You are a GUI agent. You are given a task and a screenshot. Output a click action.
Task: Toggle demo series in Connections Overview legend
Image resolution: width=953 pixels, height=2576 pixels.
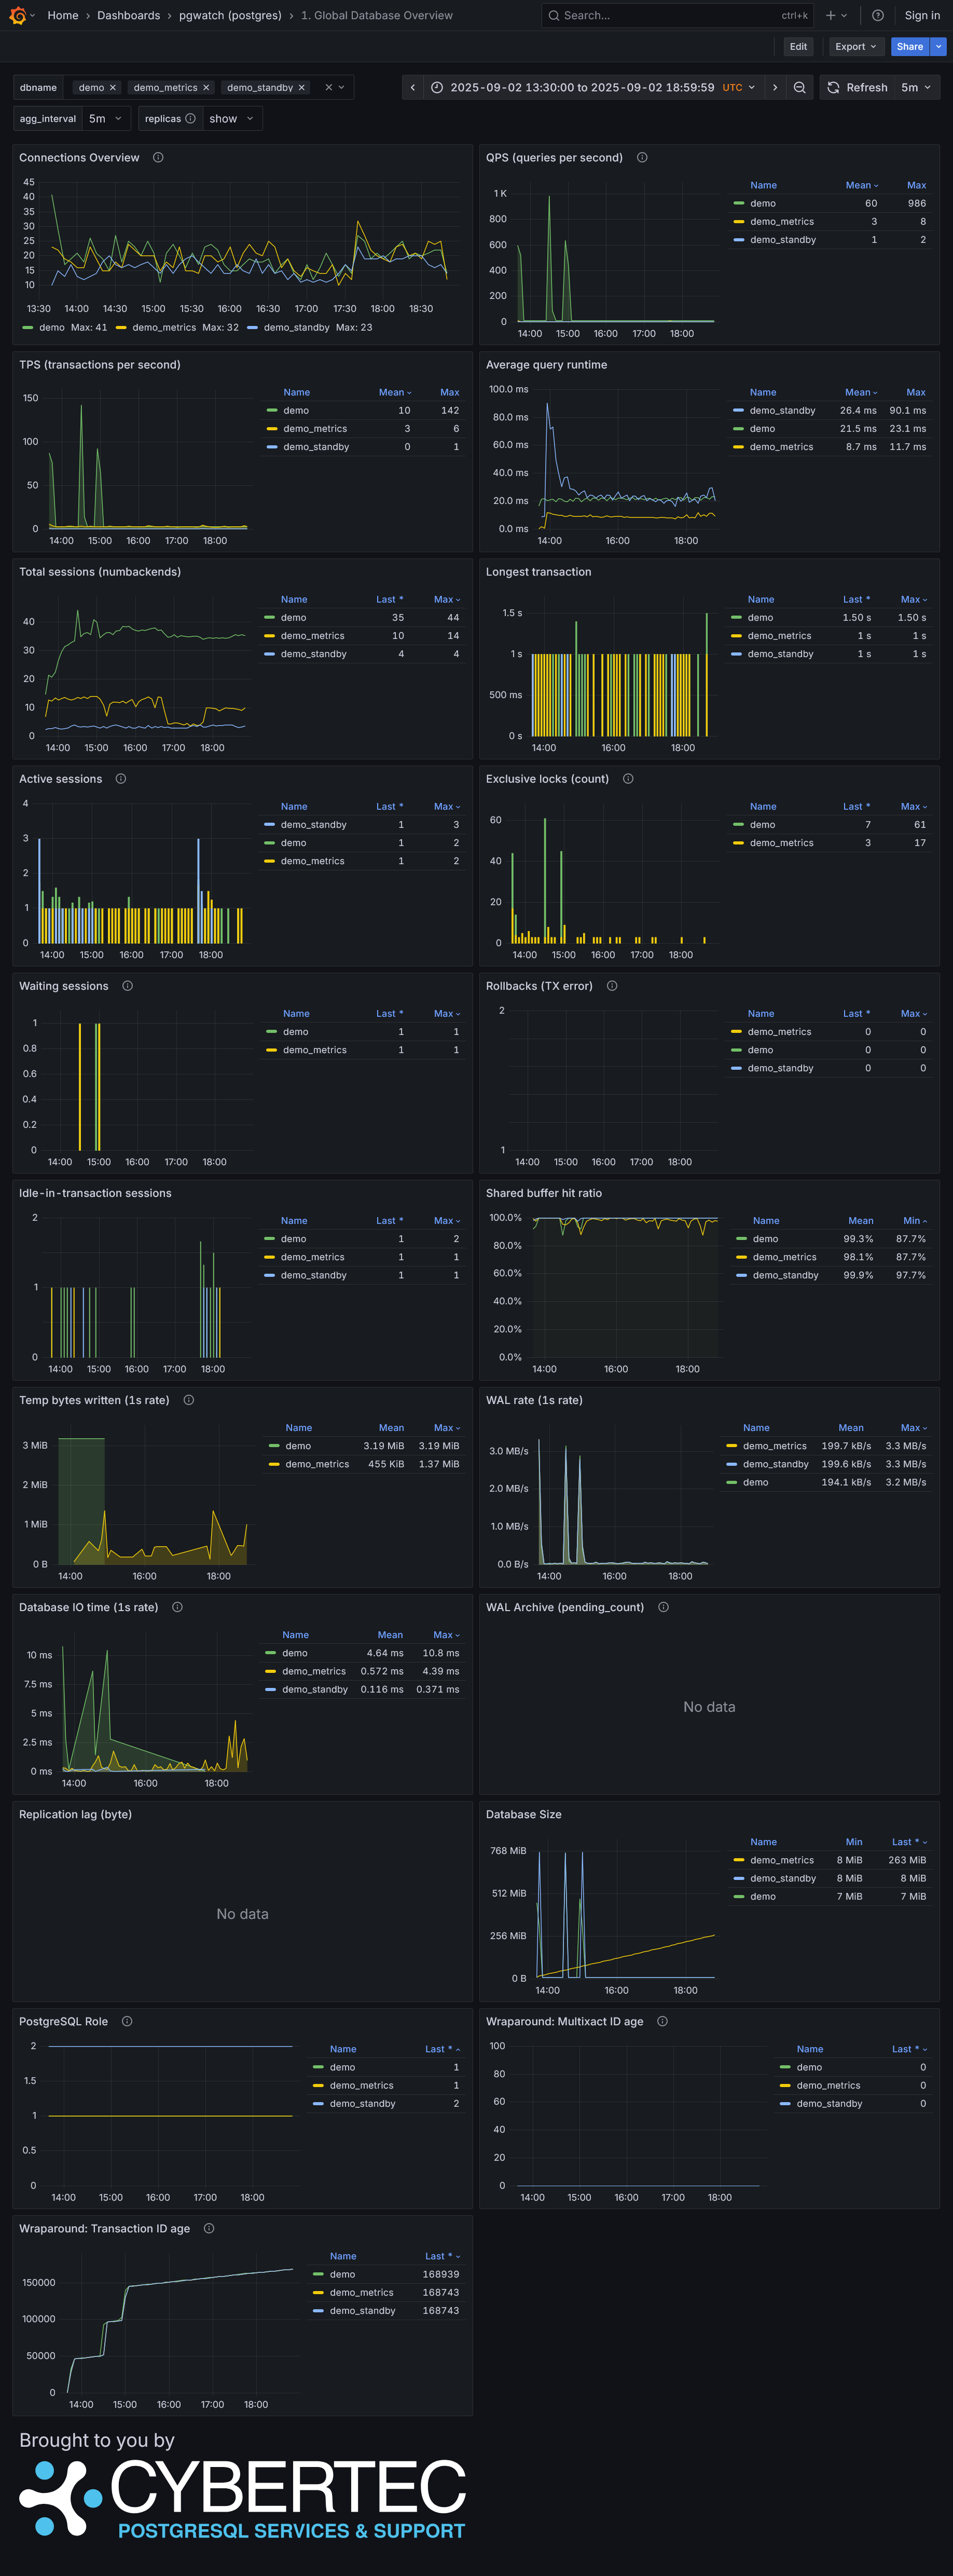[51, 327]
